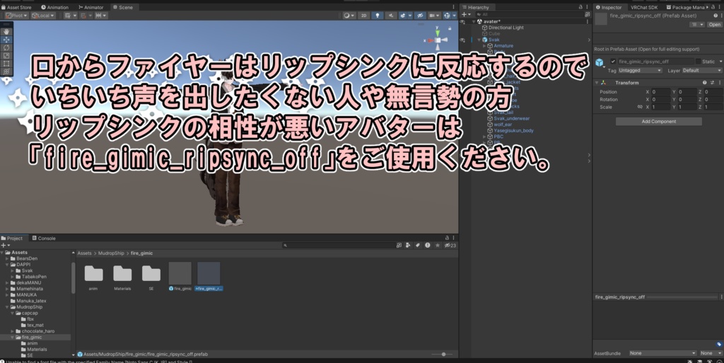Open the draw mode (shading) dropdown

(349, 16)
